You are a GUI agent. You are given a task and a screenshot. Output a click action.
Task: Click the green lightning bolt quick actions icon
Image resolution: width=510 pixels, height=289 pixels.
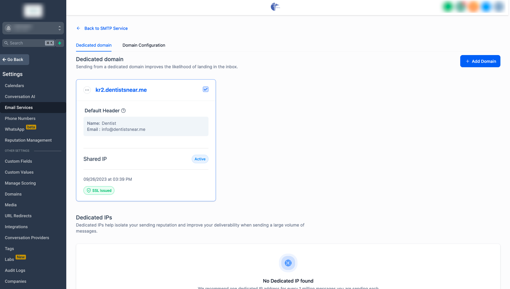coord(60,43)
